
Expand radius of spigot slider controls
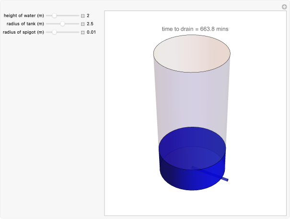(x=82, y=33)
